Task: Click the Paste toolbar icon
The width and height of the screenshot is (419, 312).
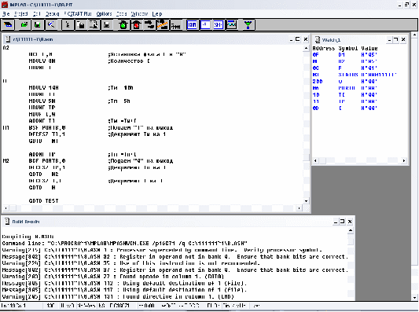Action: tap(94, 25)
